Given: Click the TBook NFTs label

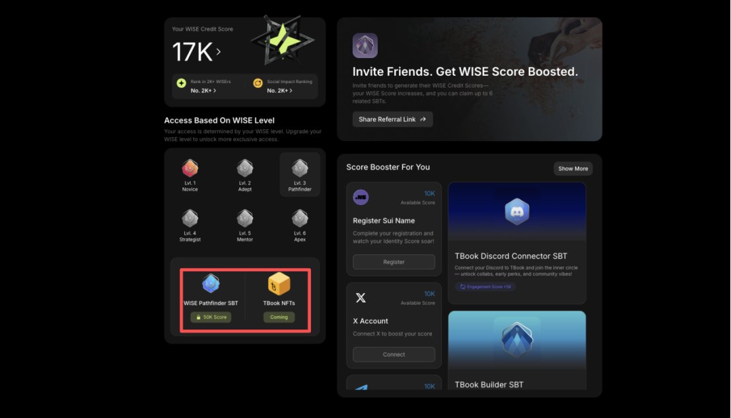Looking at the screenshot, I should [279, 303].
